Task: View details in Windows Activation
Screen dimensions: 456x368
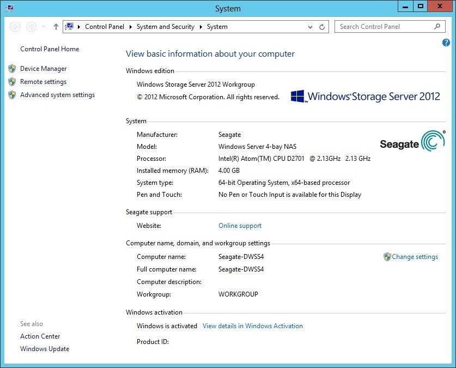Action: click(x=253, y=326)
